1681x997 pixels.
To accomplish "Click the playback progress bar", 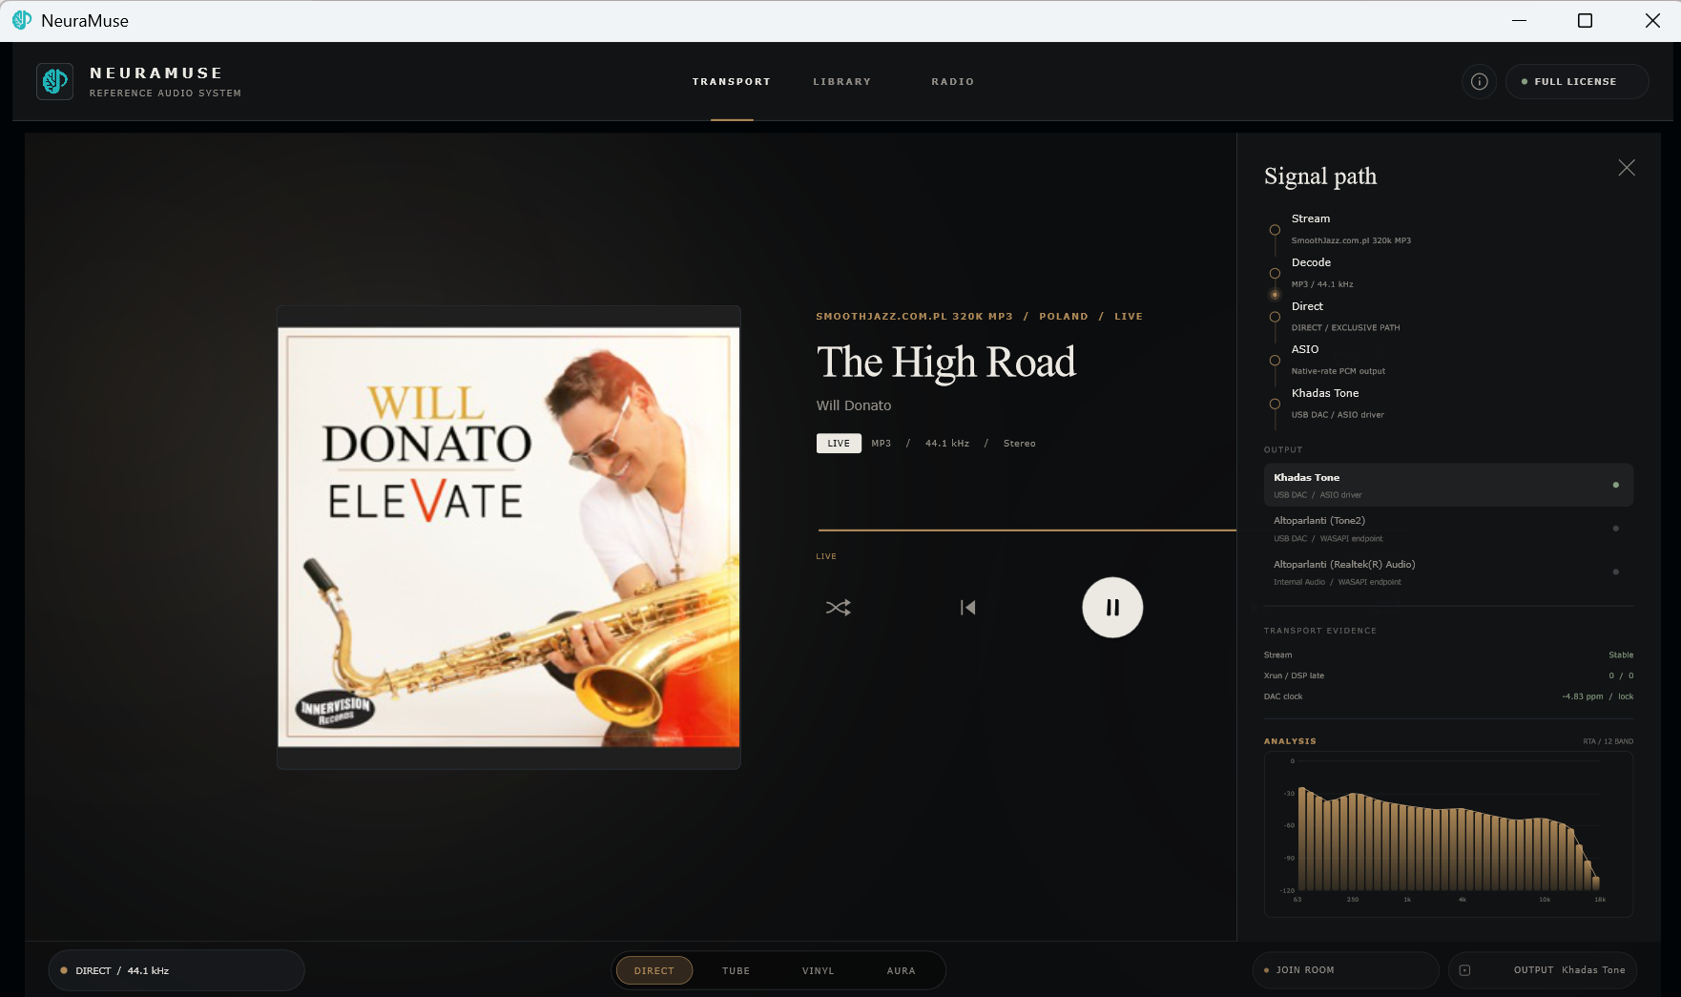I will point(1027,530).
